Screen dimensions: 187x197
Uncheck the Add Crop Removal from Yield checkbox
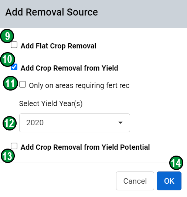click(x=14, y=67)
